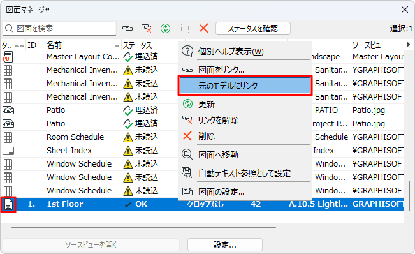Click the red X delete icon in toolbar

204,28
